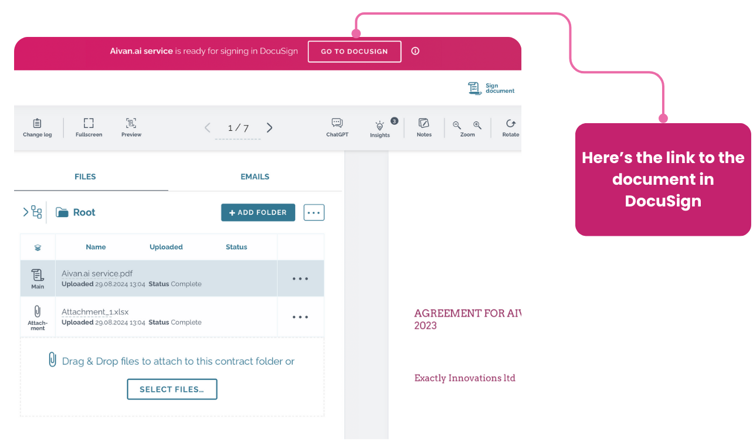Sort by the Uploaded column
This screenshot has width=753, height=444.
pos(166,247)
